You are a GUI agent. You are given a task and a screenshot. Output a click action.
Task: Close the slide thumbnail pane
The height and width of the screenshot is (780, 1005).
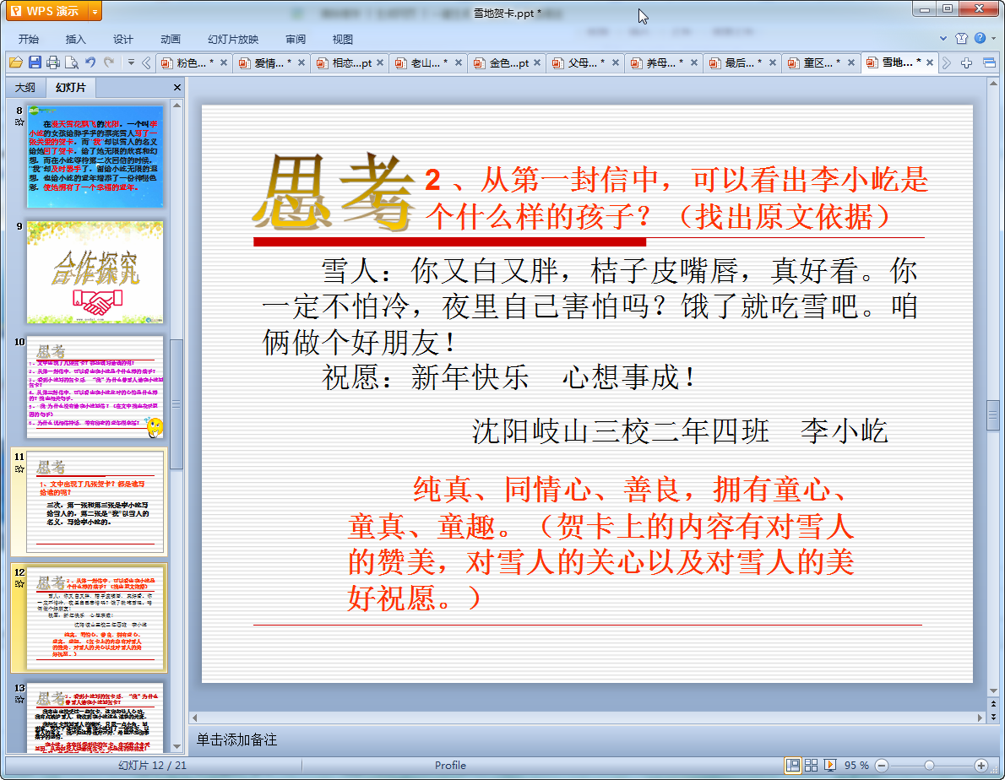tap(177, 87)
